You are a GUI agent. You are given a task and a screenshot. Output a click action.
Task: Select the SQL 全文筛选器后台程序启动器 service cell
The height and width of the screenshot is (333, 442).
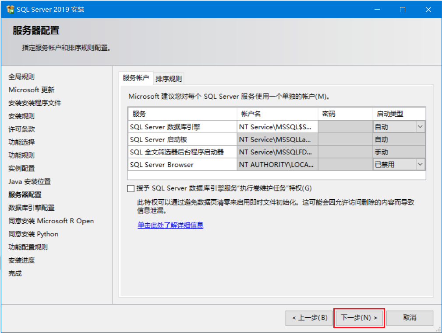click(182, 152)
